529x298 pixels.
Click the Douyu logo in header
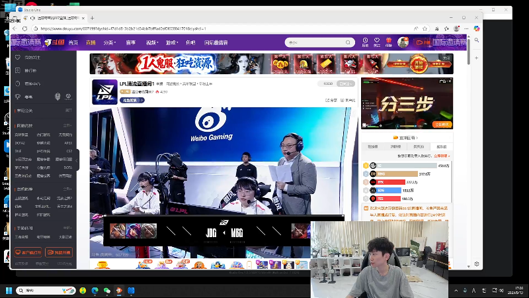(x=54, y=42)
